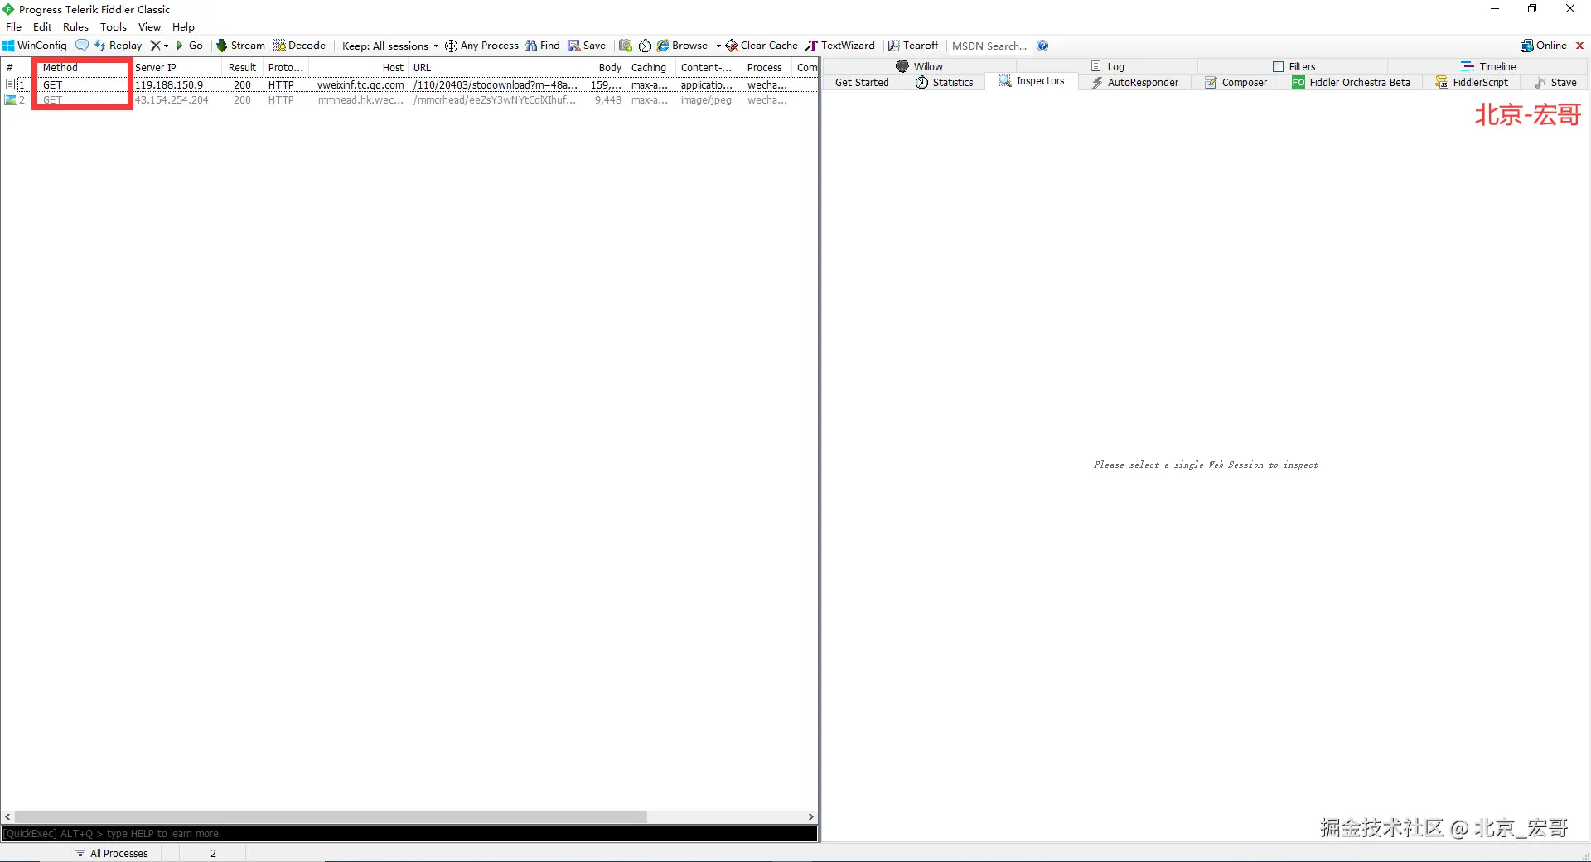Toggle Decode mode in toolbar

pyautogui.click(x=299, y=46)
